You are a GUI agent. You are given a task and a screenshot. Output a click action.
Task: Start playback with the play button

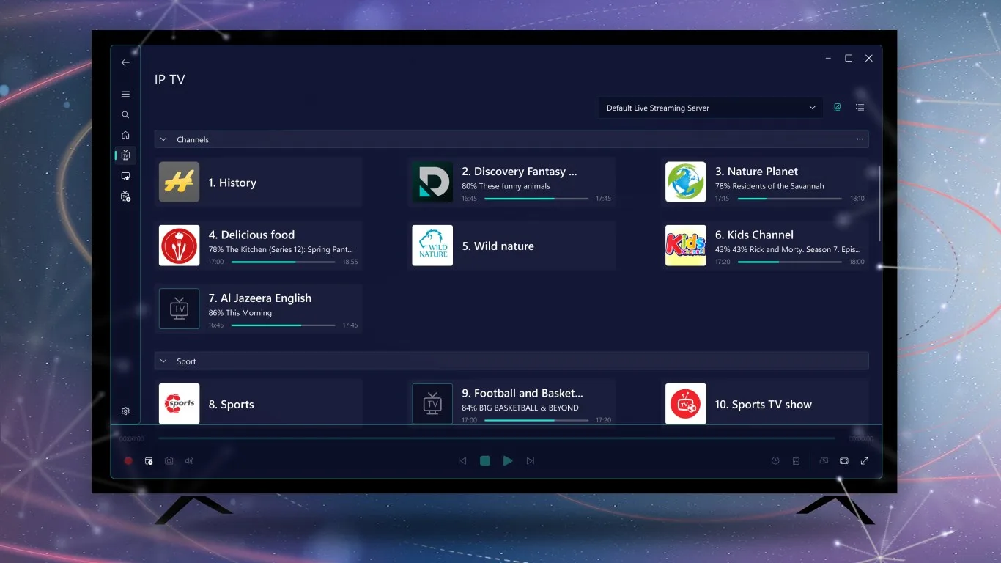(508, 461)
